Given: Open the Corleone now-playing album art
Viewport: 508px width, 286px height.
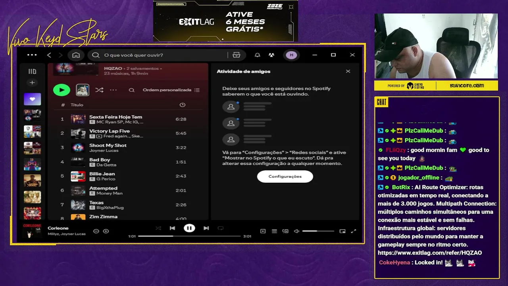Looking at the screenshot, I should (x=33, y=231).
